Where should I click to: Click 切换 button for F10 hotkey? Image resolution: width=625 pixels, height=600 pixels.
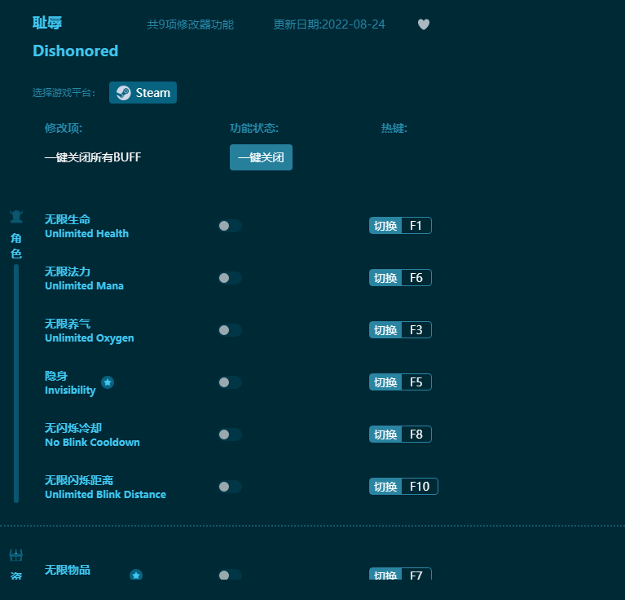[385, 487]
